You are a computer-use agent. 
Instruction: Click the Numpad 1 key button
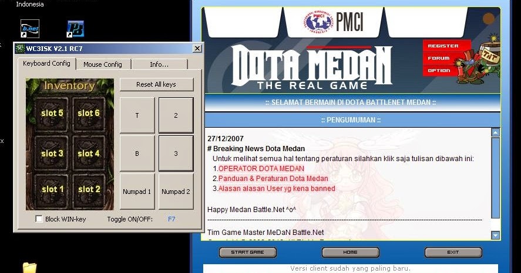point(137,192)
